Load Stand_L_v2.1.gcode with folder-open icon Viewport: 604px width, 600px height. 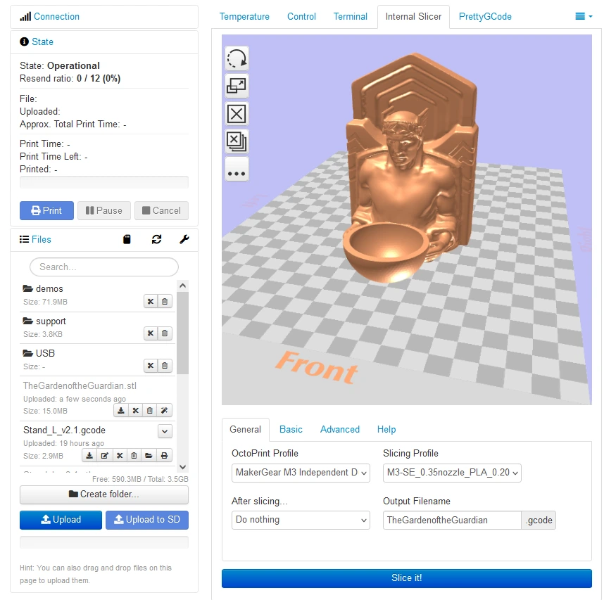[x=149, y=456]
